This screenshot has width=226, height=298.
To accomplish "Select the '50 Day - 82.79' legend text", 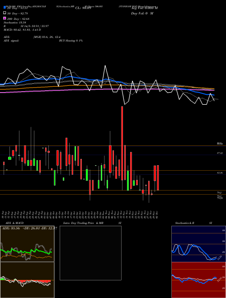I will tap(17, 14).
